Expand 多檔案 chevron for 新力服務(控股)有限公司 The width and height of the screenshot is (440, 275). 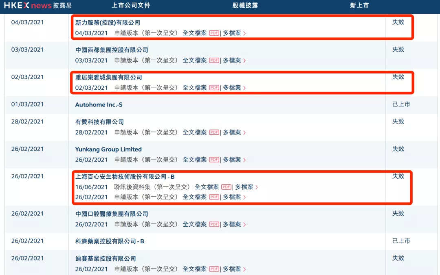coord(245,33)
